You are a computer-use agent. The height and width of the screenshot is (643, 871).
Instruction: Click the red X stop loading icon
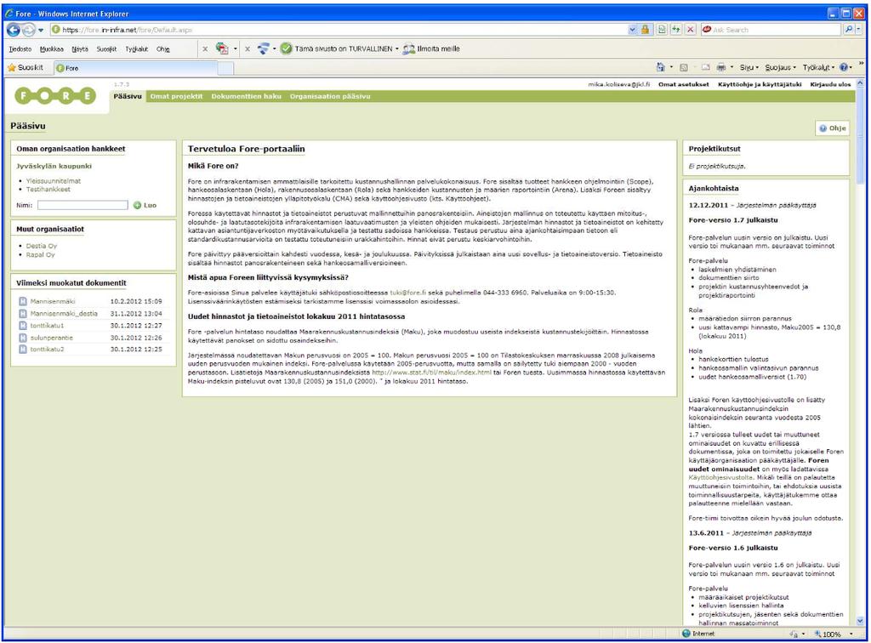tap(691, 30)
